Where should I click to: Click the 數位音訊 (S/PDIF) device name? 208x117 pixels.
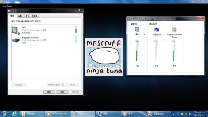(30, 38)
